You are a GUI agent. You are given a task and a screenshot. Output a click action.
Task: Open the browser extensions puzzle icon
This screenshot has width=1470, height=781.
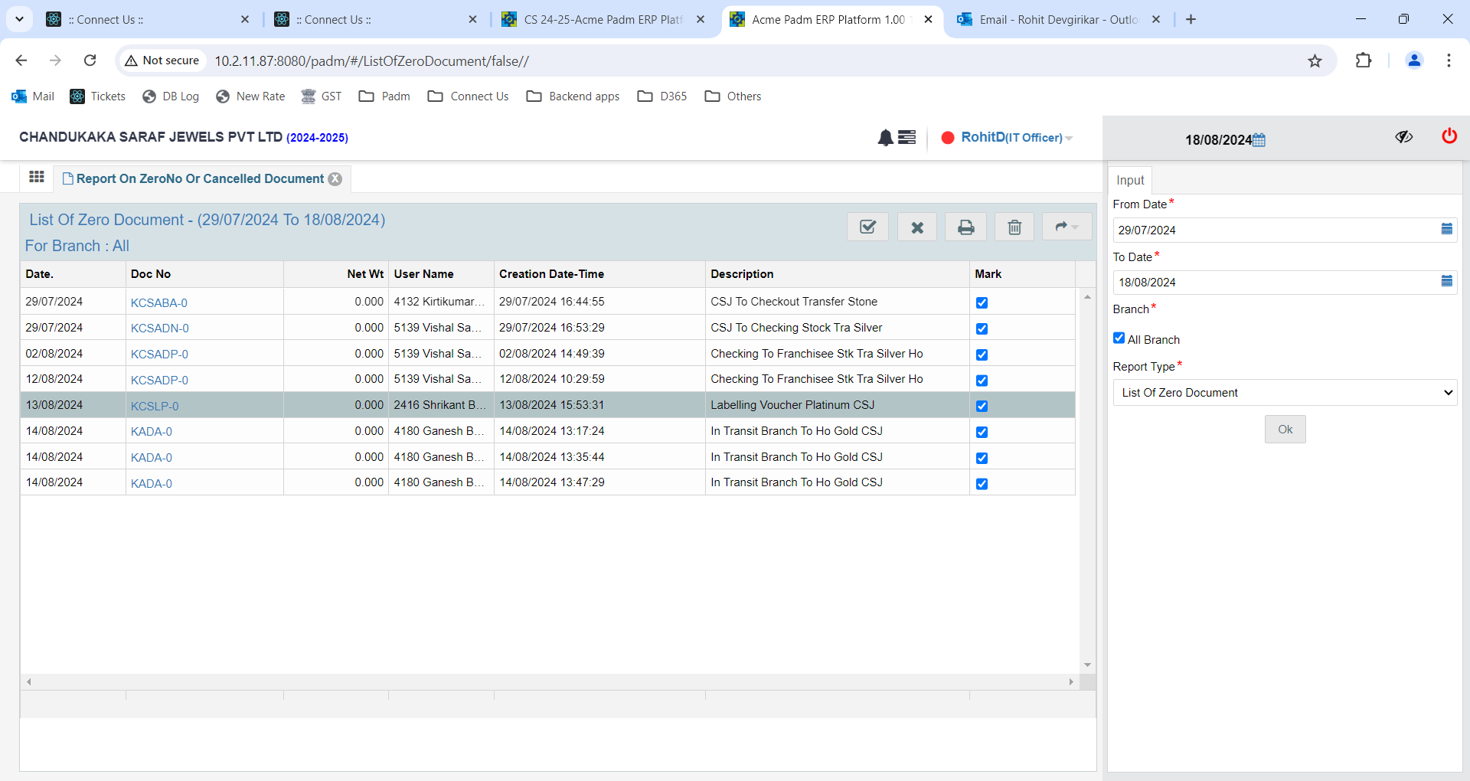tap(1363, 60)
